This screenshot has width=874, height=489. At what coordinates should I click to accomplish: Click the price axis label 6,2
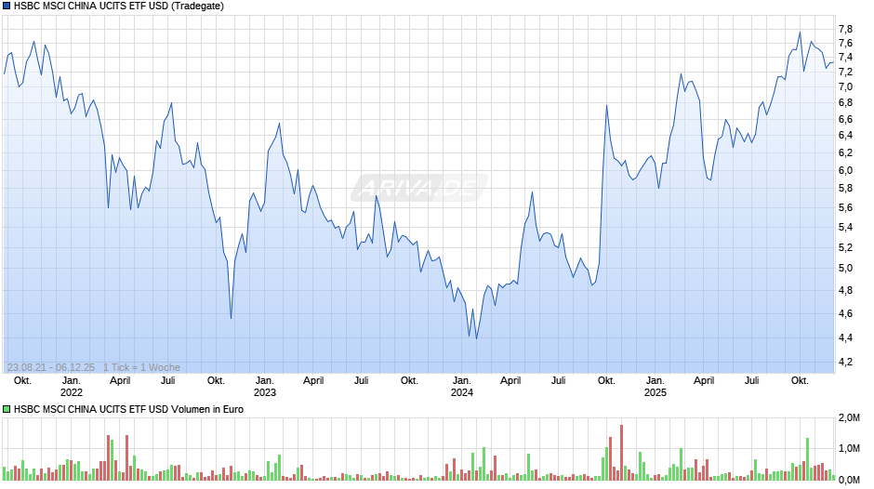click(845, 152)
